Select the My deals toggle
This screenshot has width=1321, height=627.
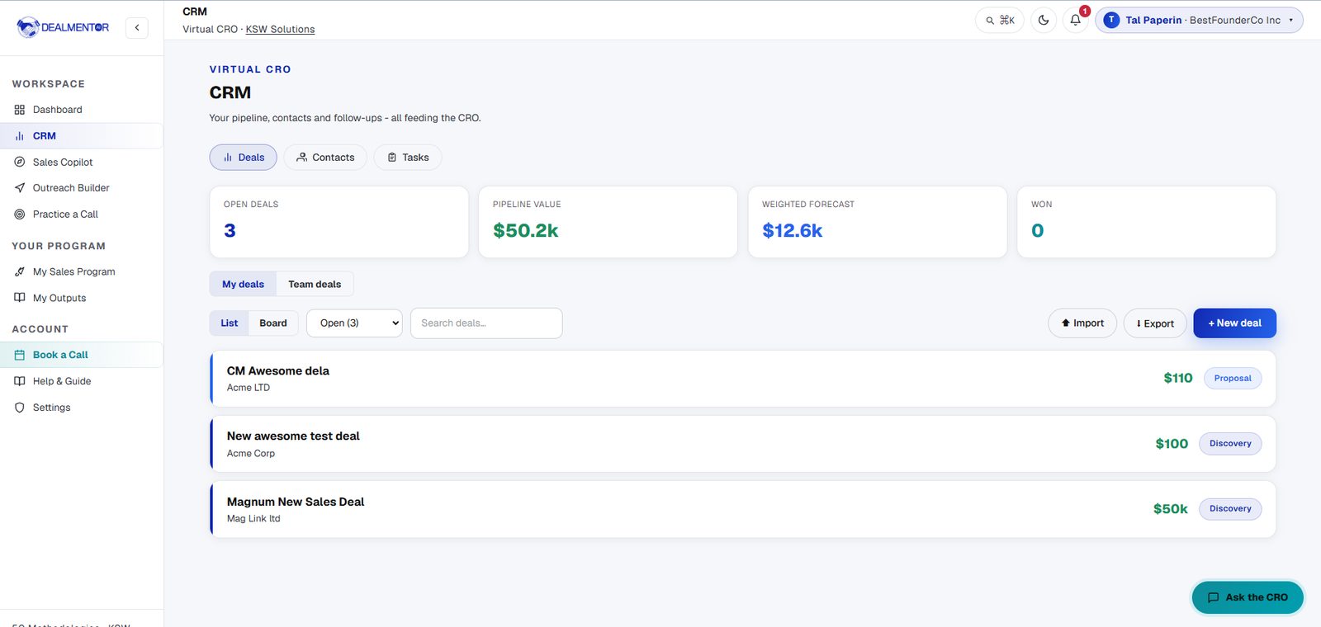tap(243, 284)
